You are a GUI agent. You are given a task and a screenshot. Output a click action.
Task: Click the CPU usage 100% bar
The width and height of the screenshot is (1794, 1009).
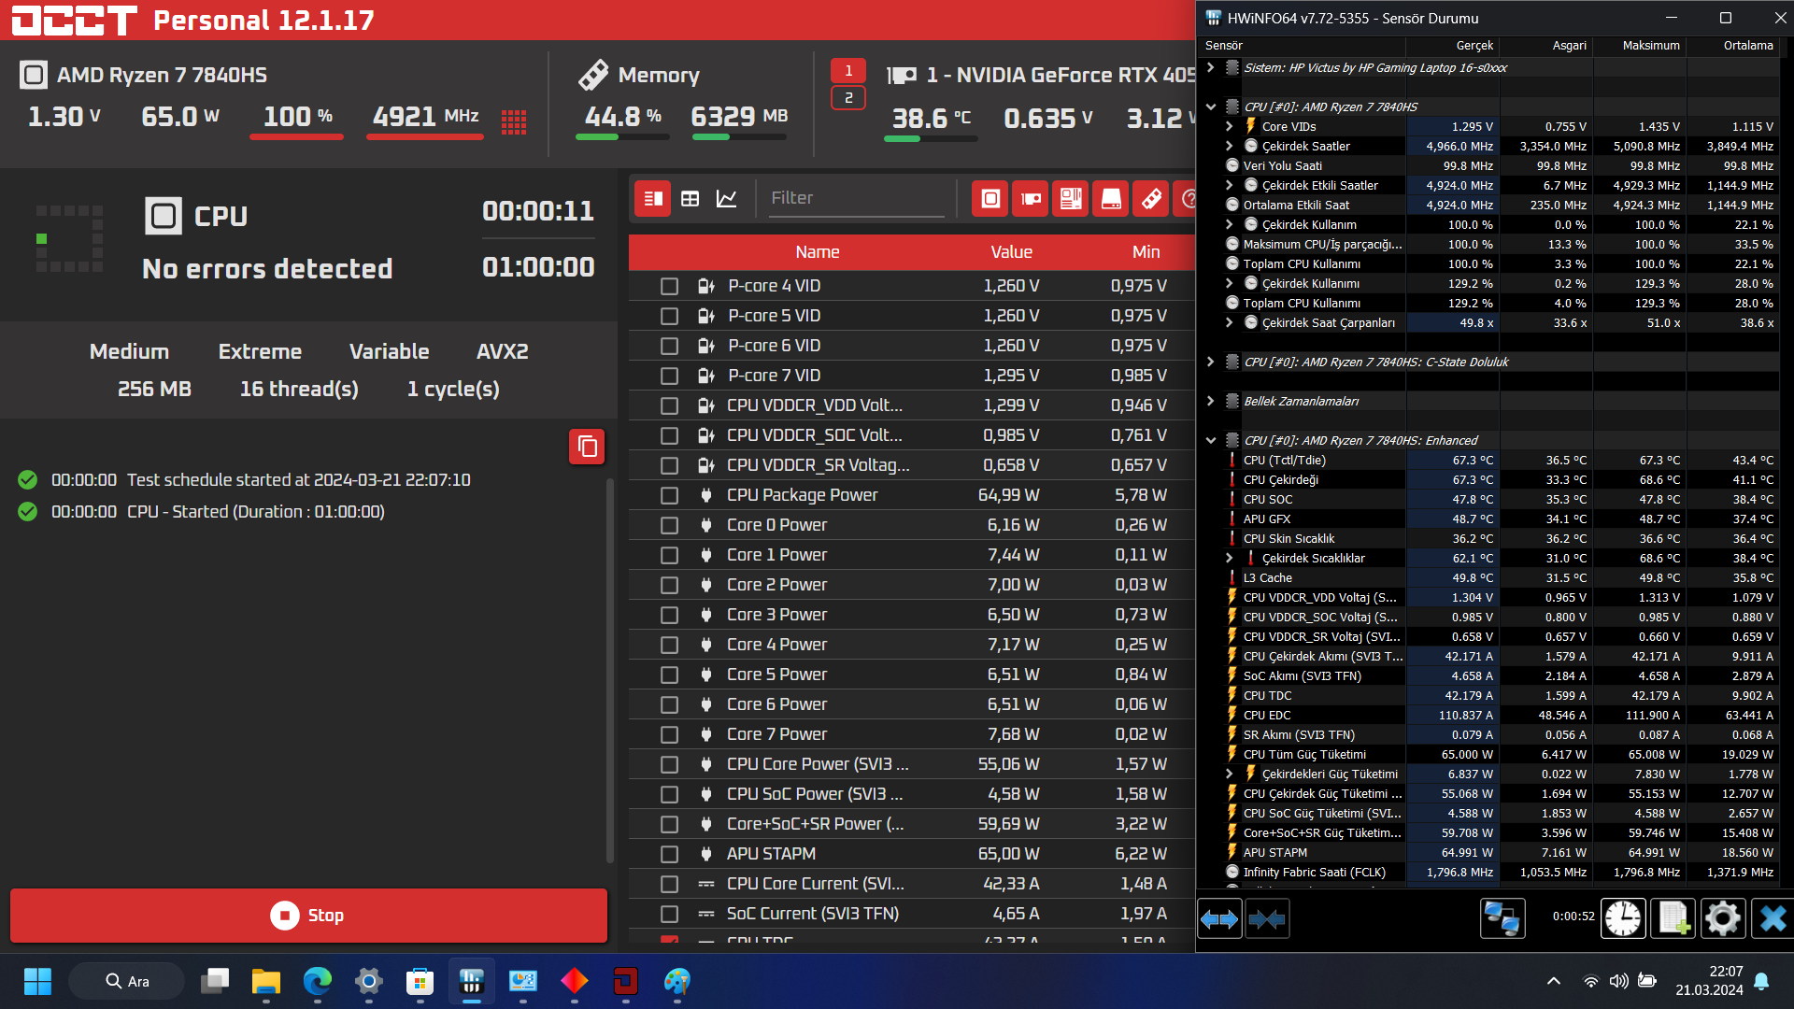[297, 137]
